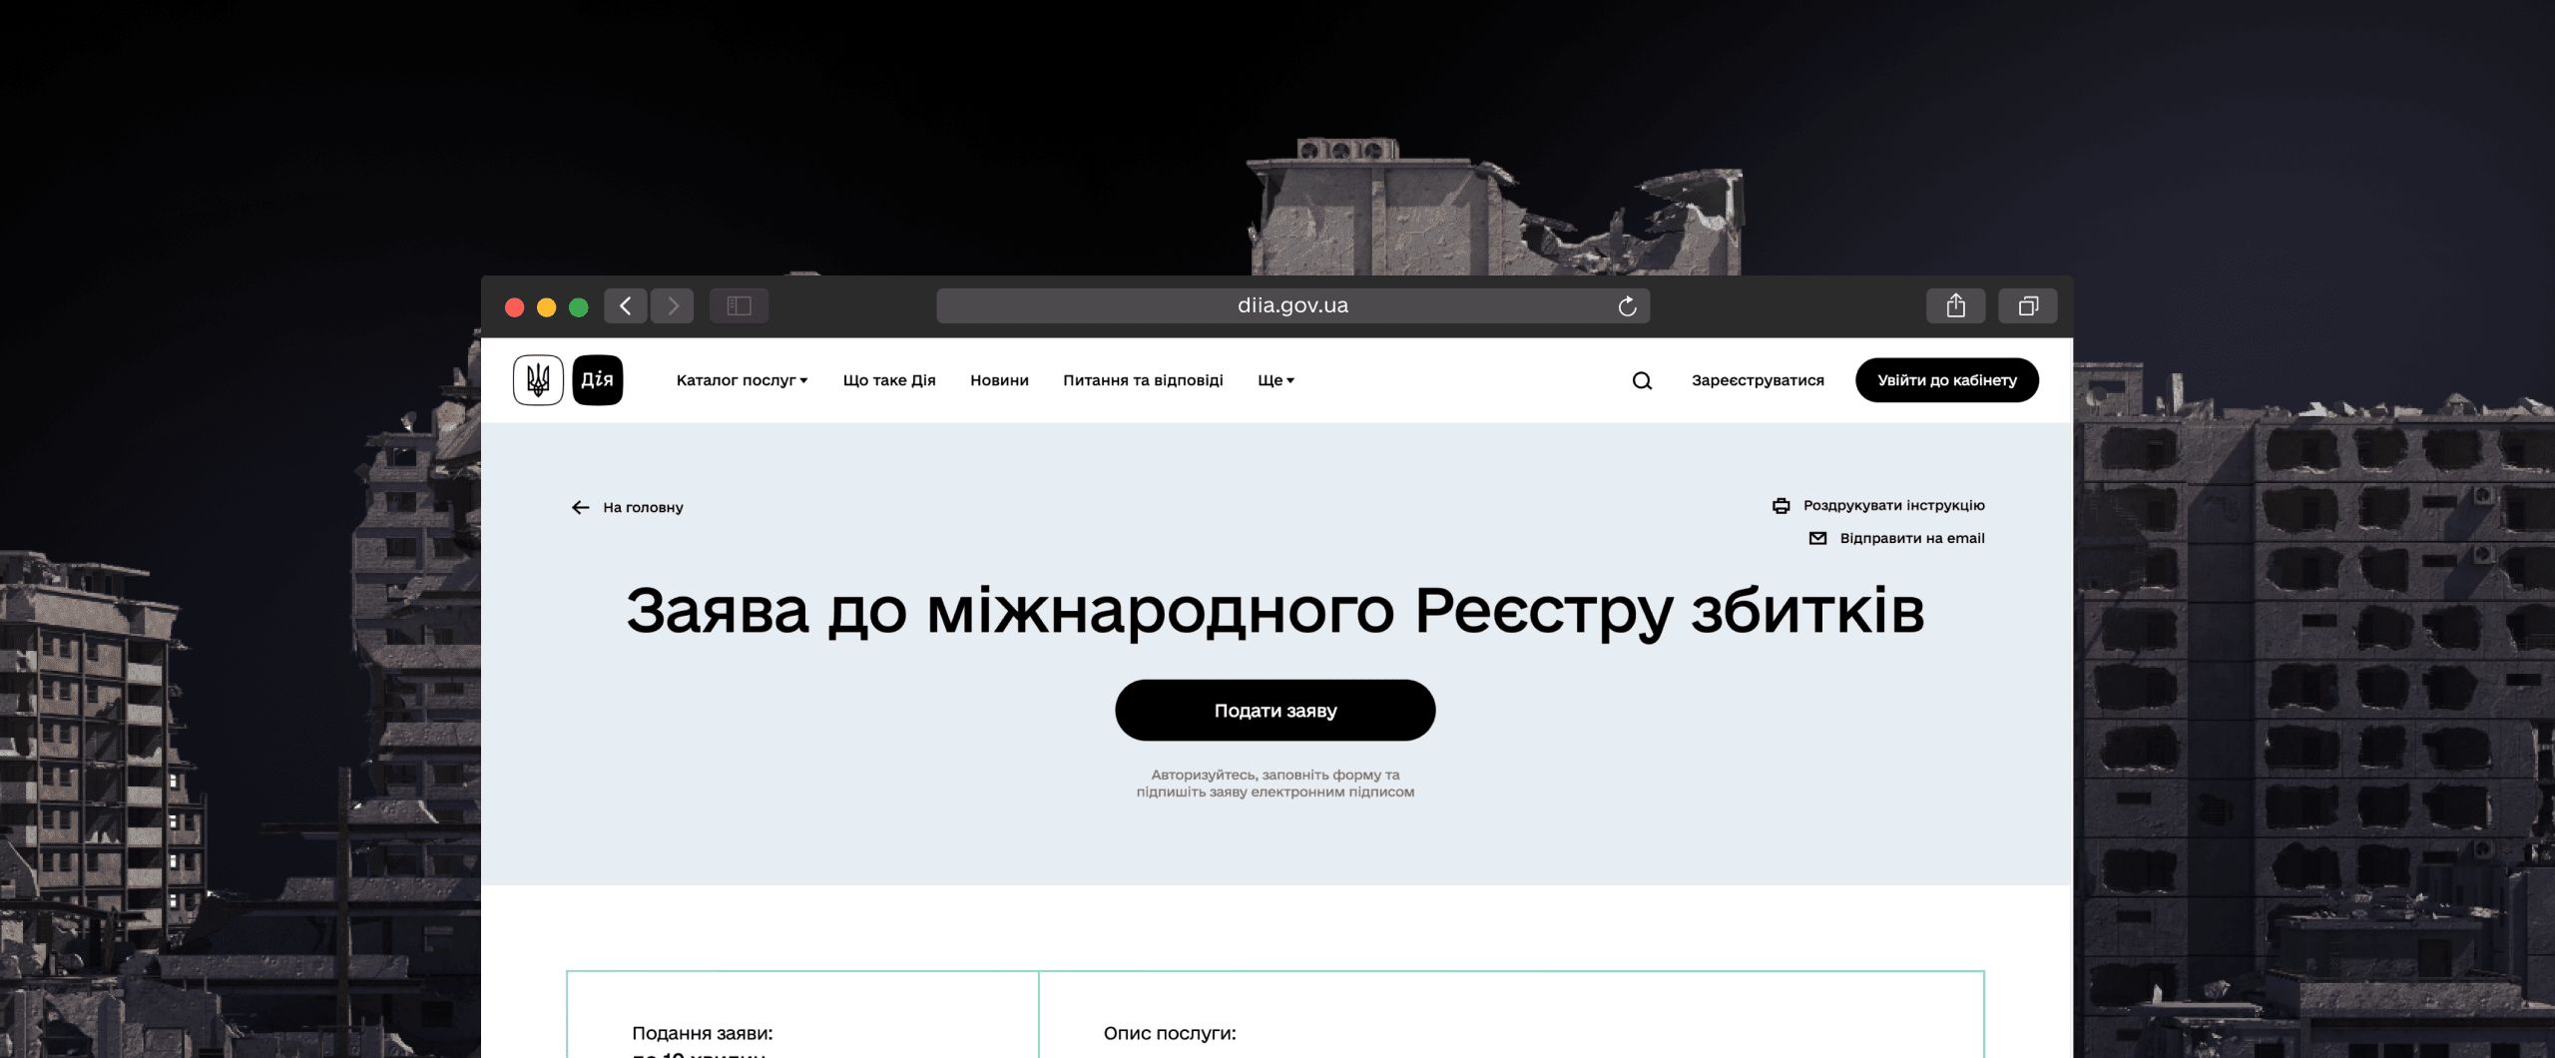Click the black Дія logo
The height and width of the screenshot is (1058, 2555).
pos(598,380)
